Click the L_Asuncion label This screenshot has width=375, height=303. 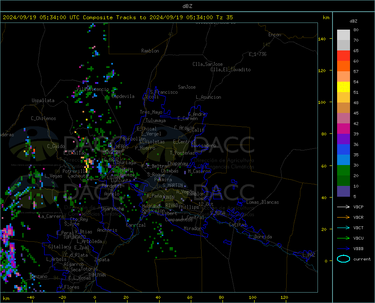(208, 97)
